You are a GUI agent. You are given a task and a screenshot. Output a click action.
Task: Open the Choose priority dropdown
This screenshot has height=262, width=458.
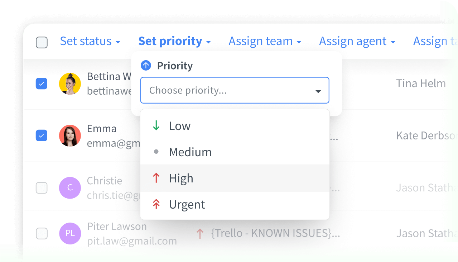click(x=235, y=90)
